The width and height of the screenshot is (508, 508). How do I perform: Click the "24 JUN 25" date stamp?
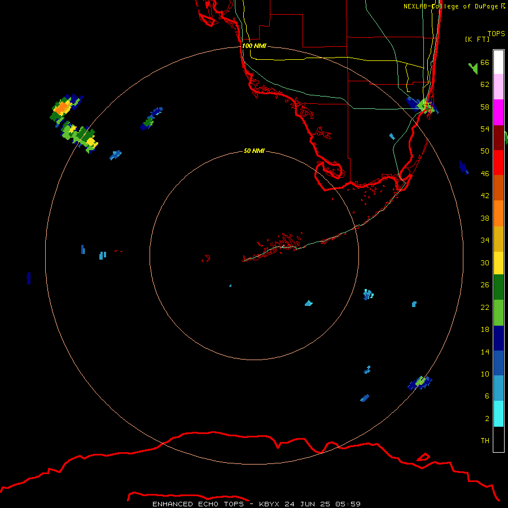(307, 504)
